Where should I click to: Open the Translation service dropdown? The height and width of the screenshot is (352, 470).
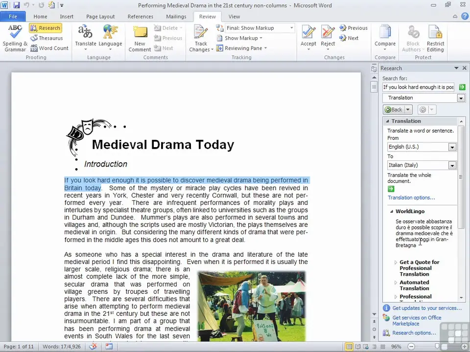pos(461,98)
